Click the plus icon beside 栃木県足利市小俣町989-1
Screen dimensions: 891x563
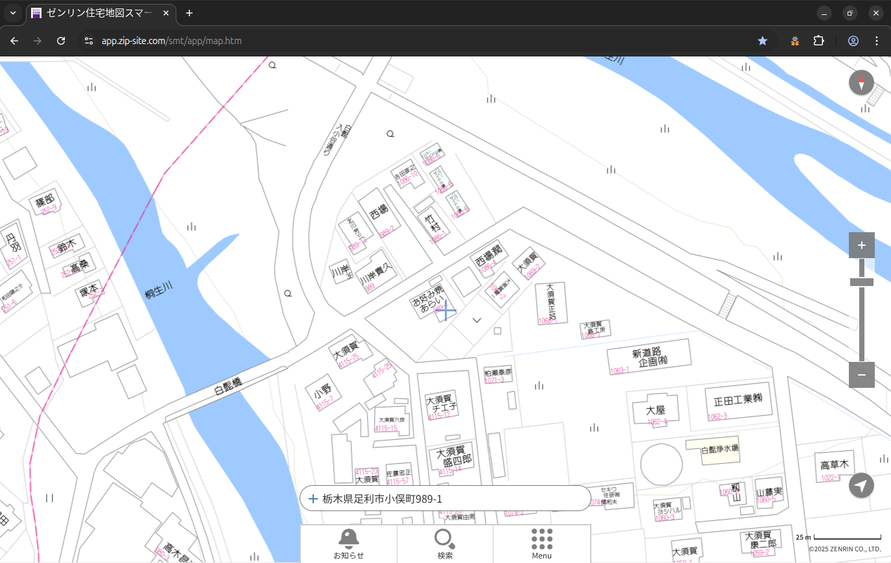313,499
